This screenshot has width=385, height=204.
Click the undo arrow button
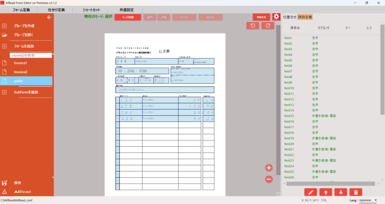click(150, 17)
